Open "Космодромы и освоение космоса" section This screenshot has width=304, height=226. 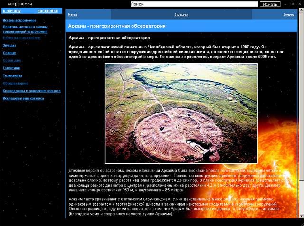point(31,91)
